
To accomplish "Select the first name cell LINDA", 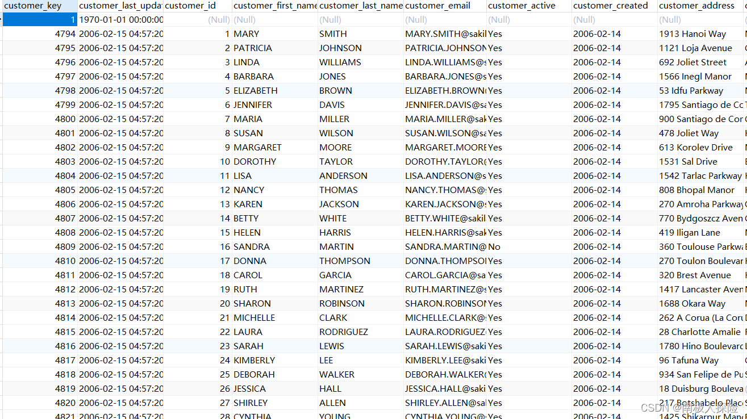I will 275,62.
